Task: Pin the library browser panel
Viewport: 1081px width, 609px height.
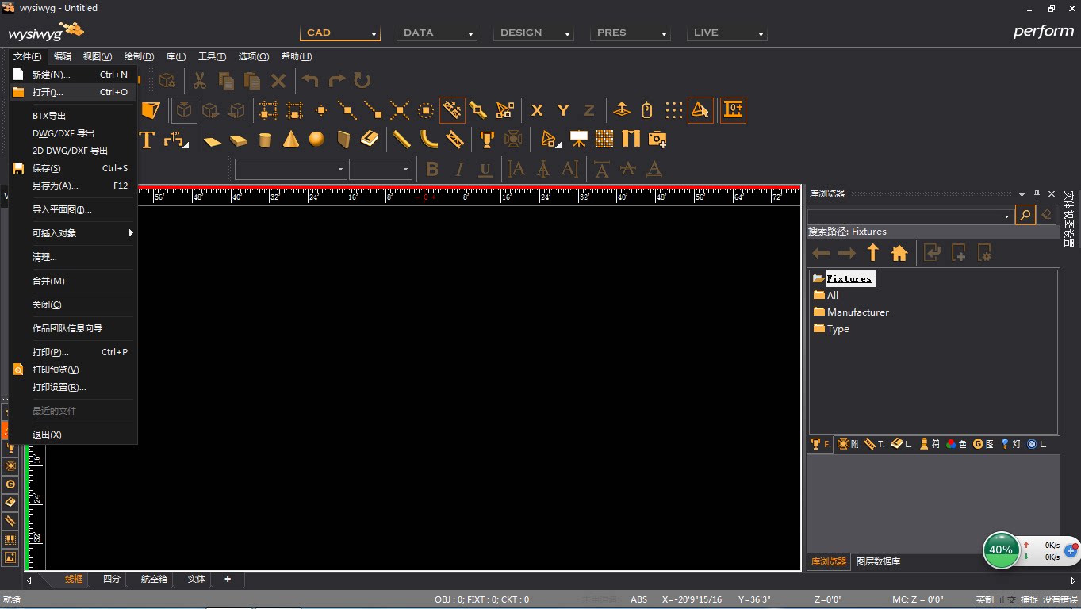Action: pyautogui.click(x=1037, y=193)
